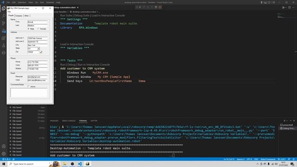Click the Zip input field
The image size is (297, 167).
(x=33, y=52)
